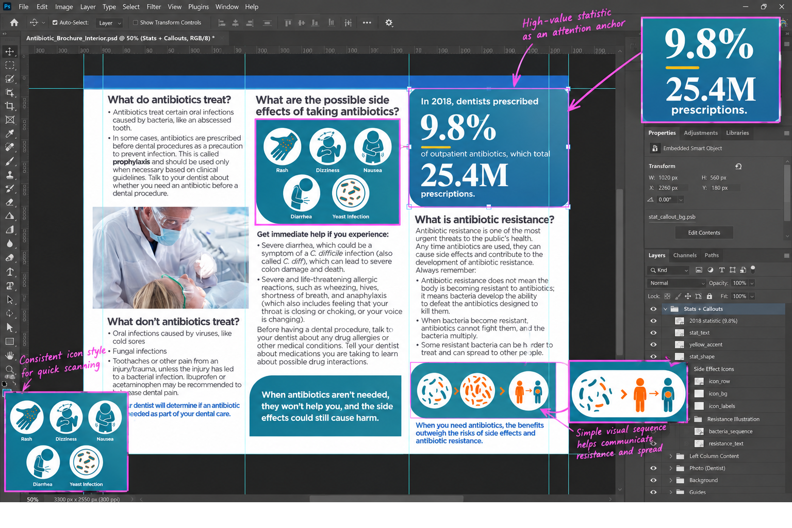Hide the Background group
The height and width of the screenshot is (528, 792).
[x=653, y=480]
